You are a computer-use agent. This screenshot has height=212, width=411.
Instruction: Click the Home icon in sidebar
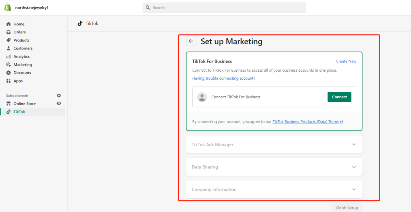[x=9, y=24]
